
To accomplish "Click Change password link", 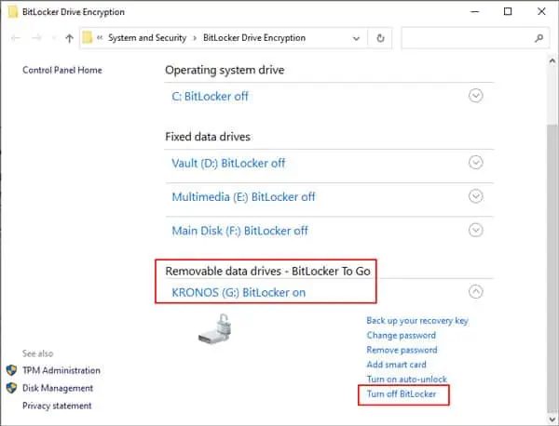I will pyautogui.click(x=401, y=335).
